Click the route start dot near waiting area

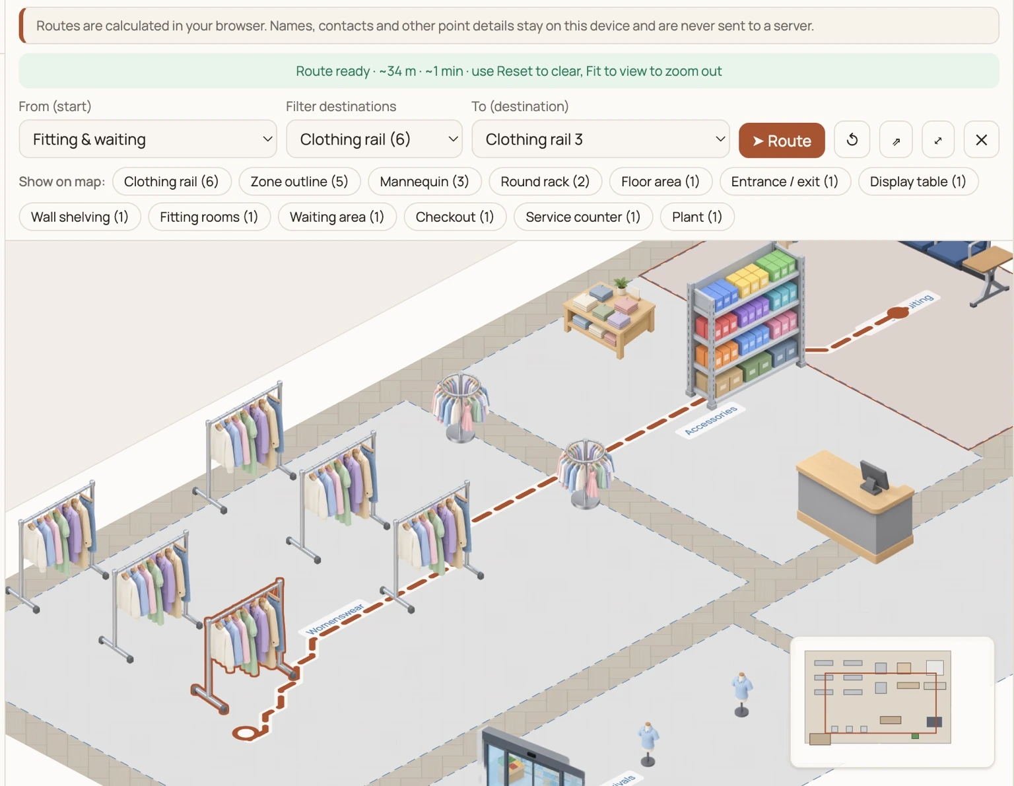pos(898,312)
